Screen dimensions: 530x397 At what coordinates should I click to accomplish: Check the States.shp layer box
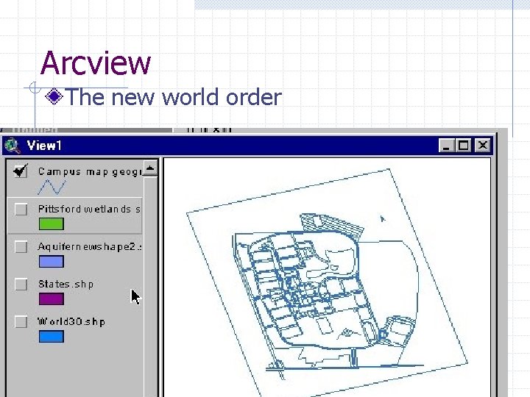tap(21, 284)
